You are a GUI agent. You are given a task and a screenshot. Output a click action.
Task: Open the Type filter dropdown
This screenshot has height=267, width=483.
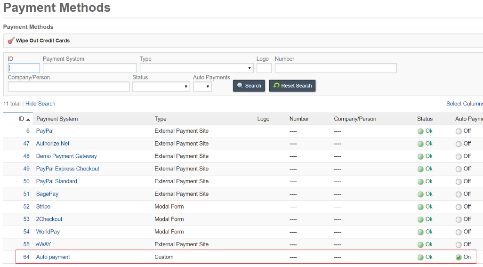coord(196,68)
